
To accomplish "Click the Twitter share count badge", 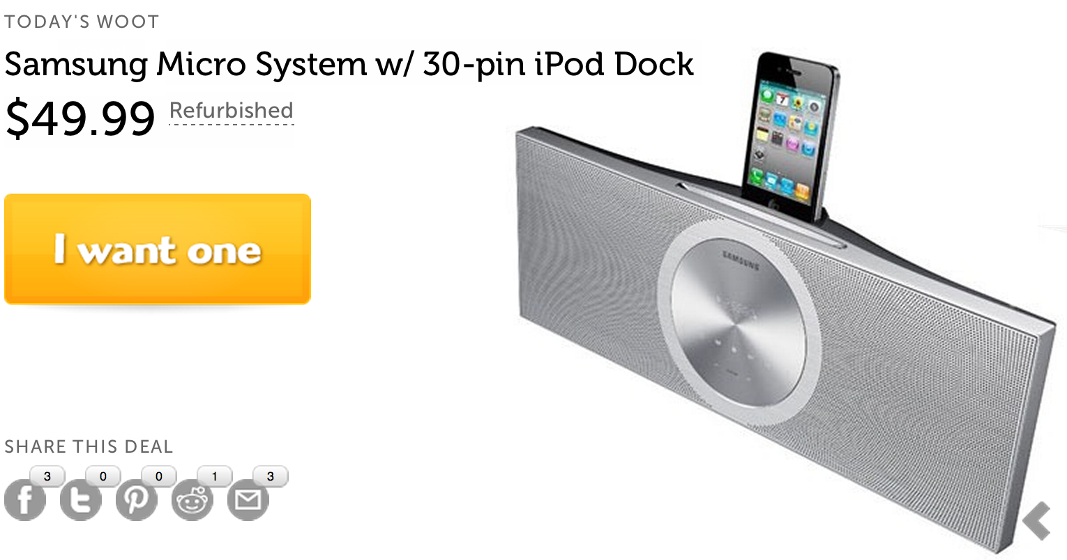I will pos(103,476).
